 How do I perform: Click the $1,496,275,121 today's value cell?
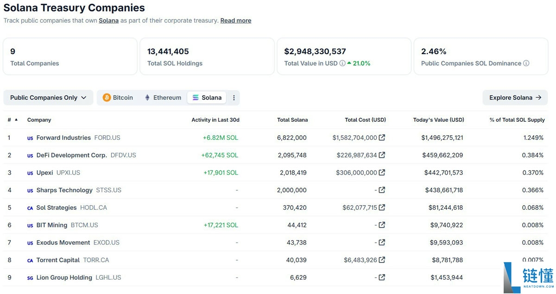pos(442,138)
